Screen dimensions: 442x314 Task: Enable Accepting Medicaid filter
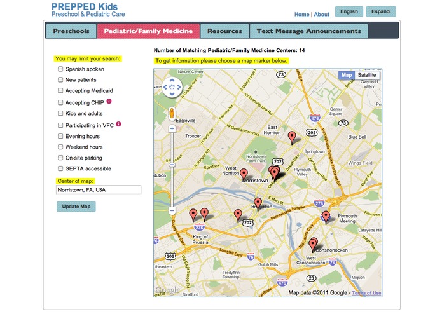tap(60, 90)
